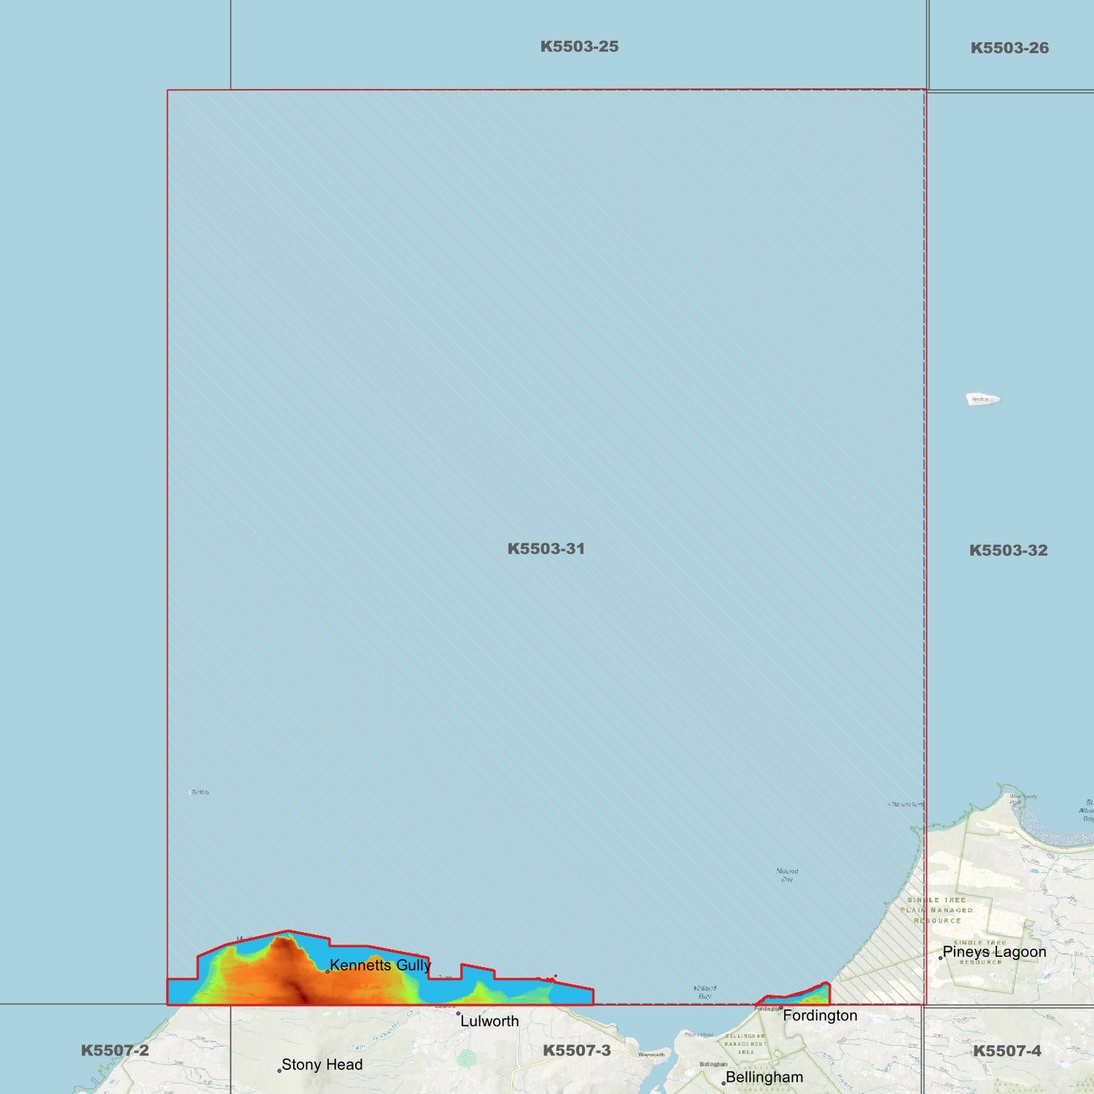Click the Kennetts Gully place label

click(x=381, y=965)
